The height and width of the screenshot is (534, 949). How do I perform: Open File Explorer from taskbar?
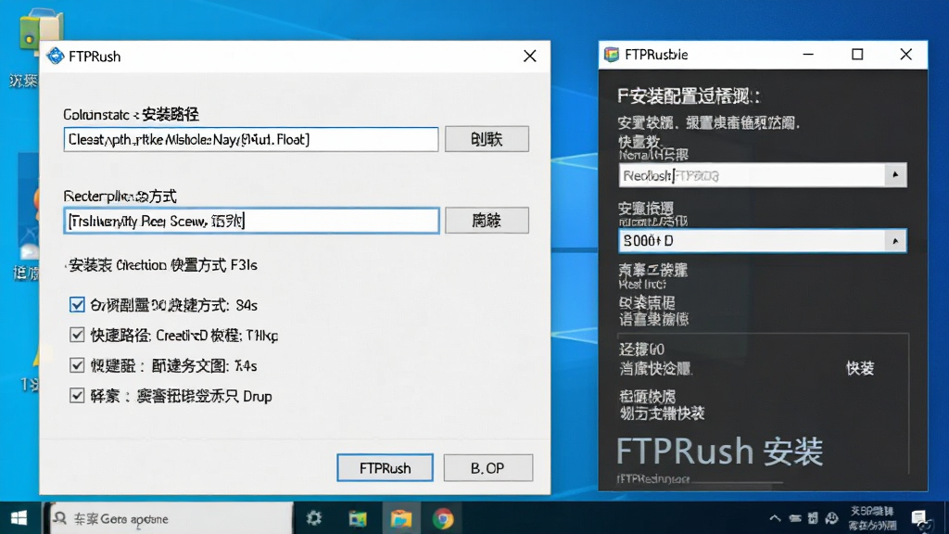(400, 518)
